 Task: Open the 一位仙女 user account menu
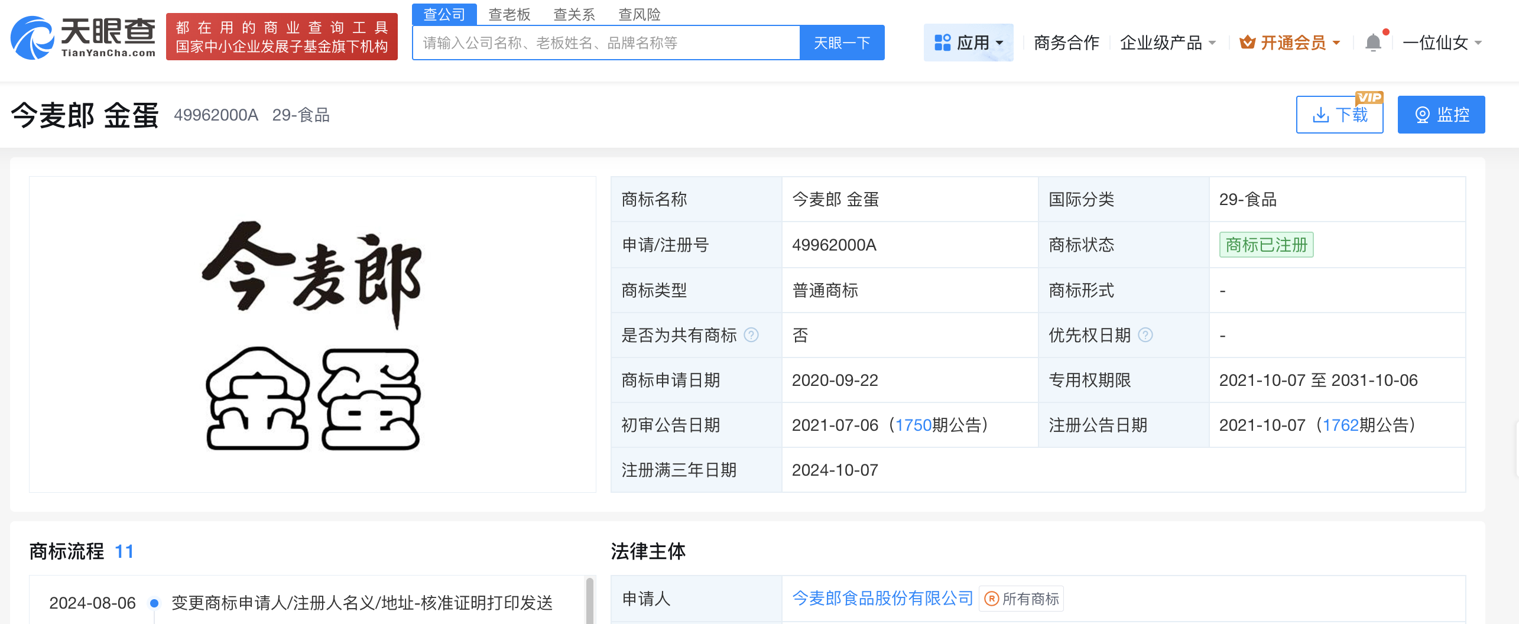pos(1442,43)
